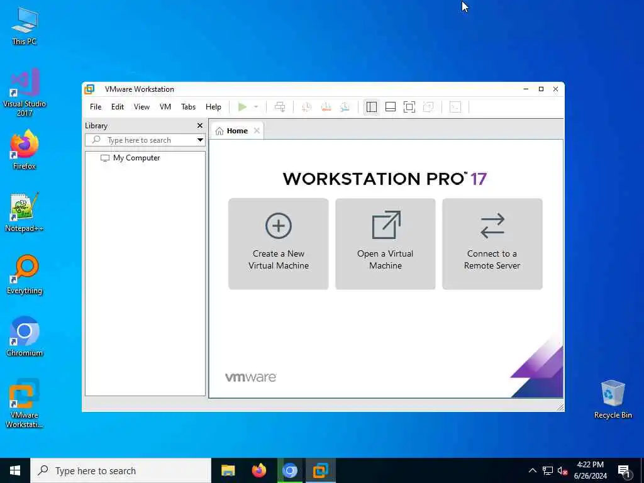The height and width of the screenshot is (483, 644).
Task: Open the VM menu
Action: point(165,107)
